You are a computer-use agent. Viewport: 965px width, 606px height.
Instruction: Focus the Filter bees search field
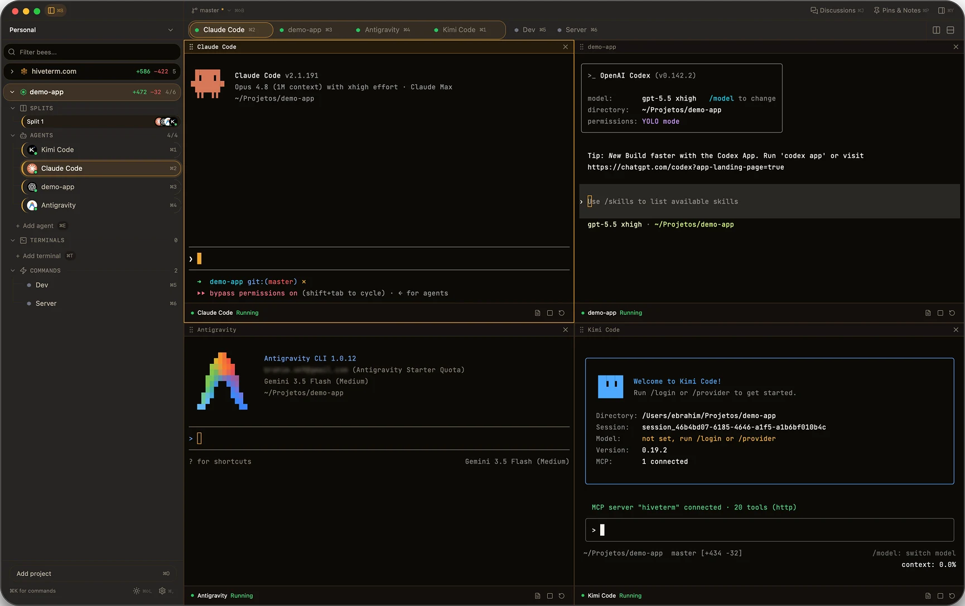(x=92, y=52)
